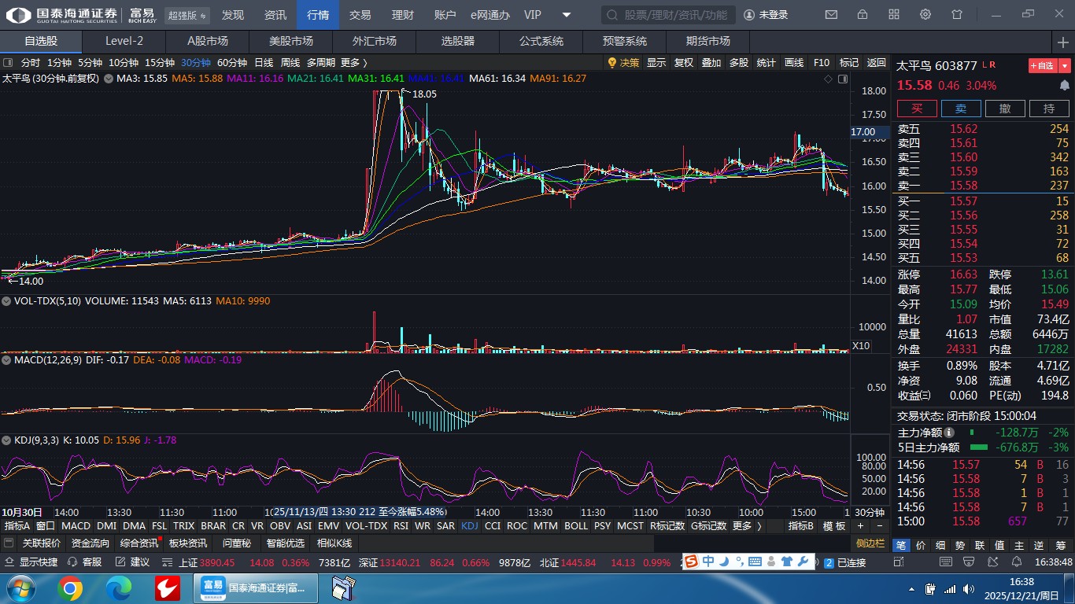Click the 决策 lightbulb button
1075x604 pixels.
tap(623, 63)
